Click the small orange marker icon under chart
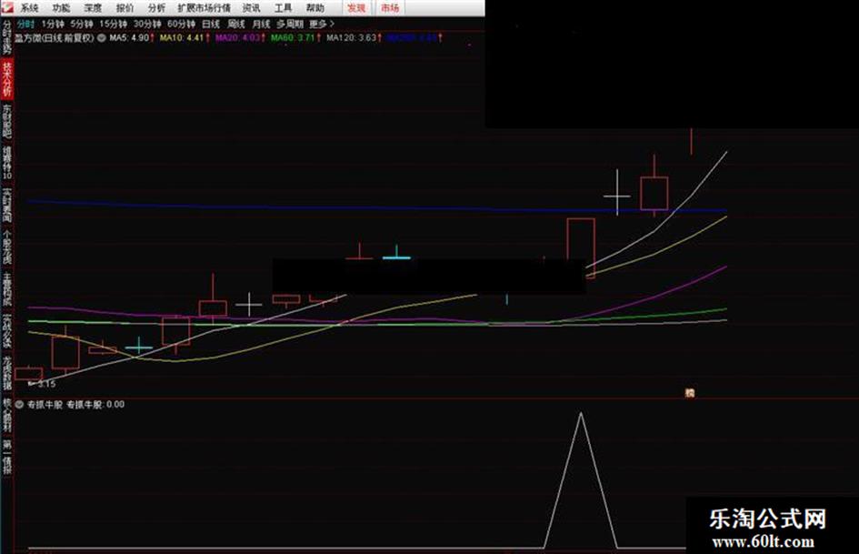 (x=689, y=393)
